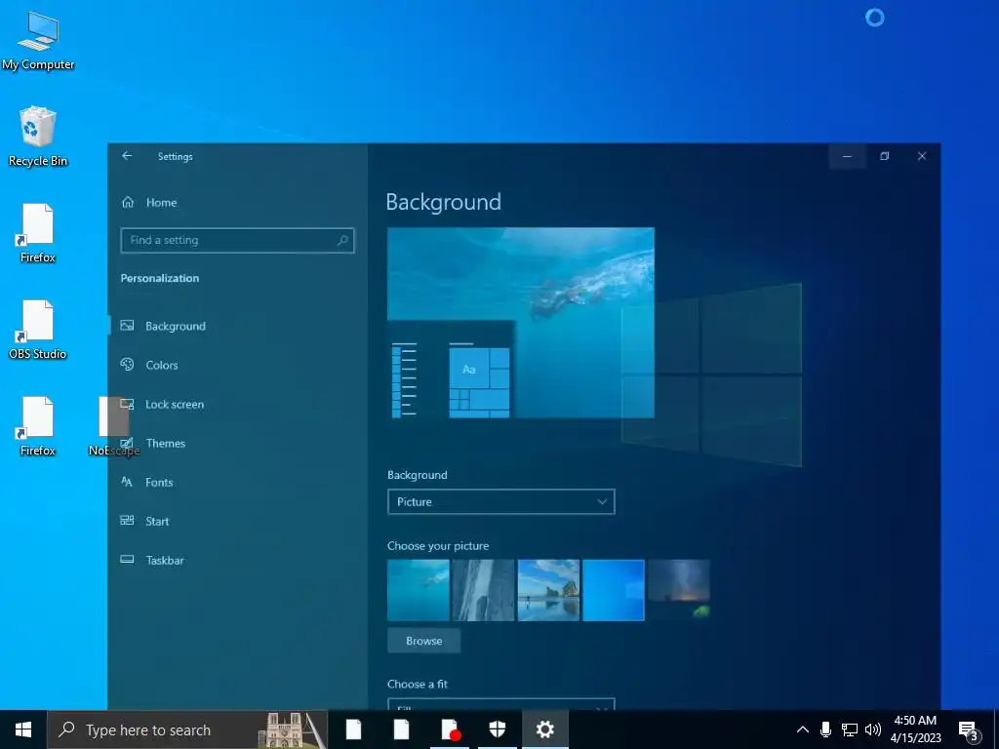Click the Start tiles icon in sidebar

[x=128, y=521]
